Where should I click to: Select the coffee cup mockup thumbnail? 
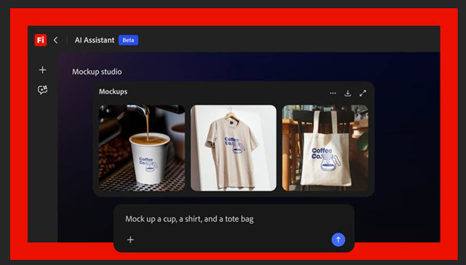pyautogui.click(x=142, y=148)
